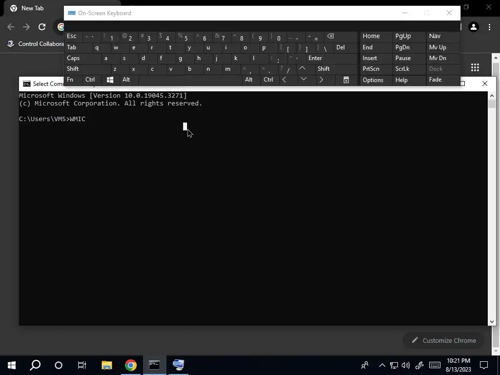The image size is (500, 375).
Task: Toggle Caps key on On-Screen Keyboard
Action: click(83, 59)
